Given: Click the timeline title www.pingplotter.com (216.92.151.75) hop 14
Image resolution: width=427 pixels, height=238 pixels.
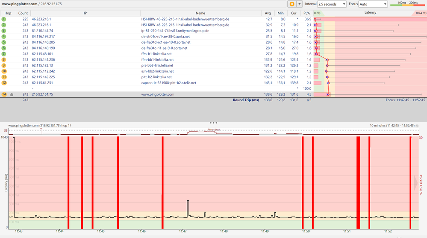Looking at the screenshot, I should tap(40, 126).
